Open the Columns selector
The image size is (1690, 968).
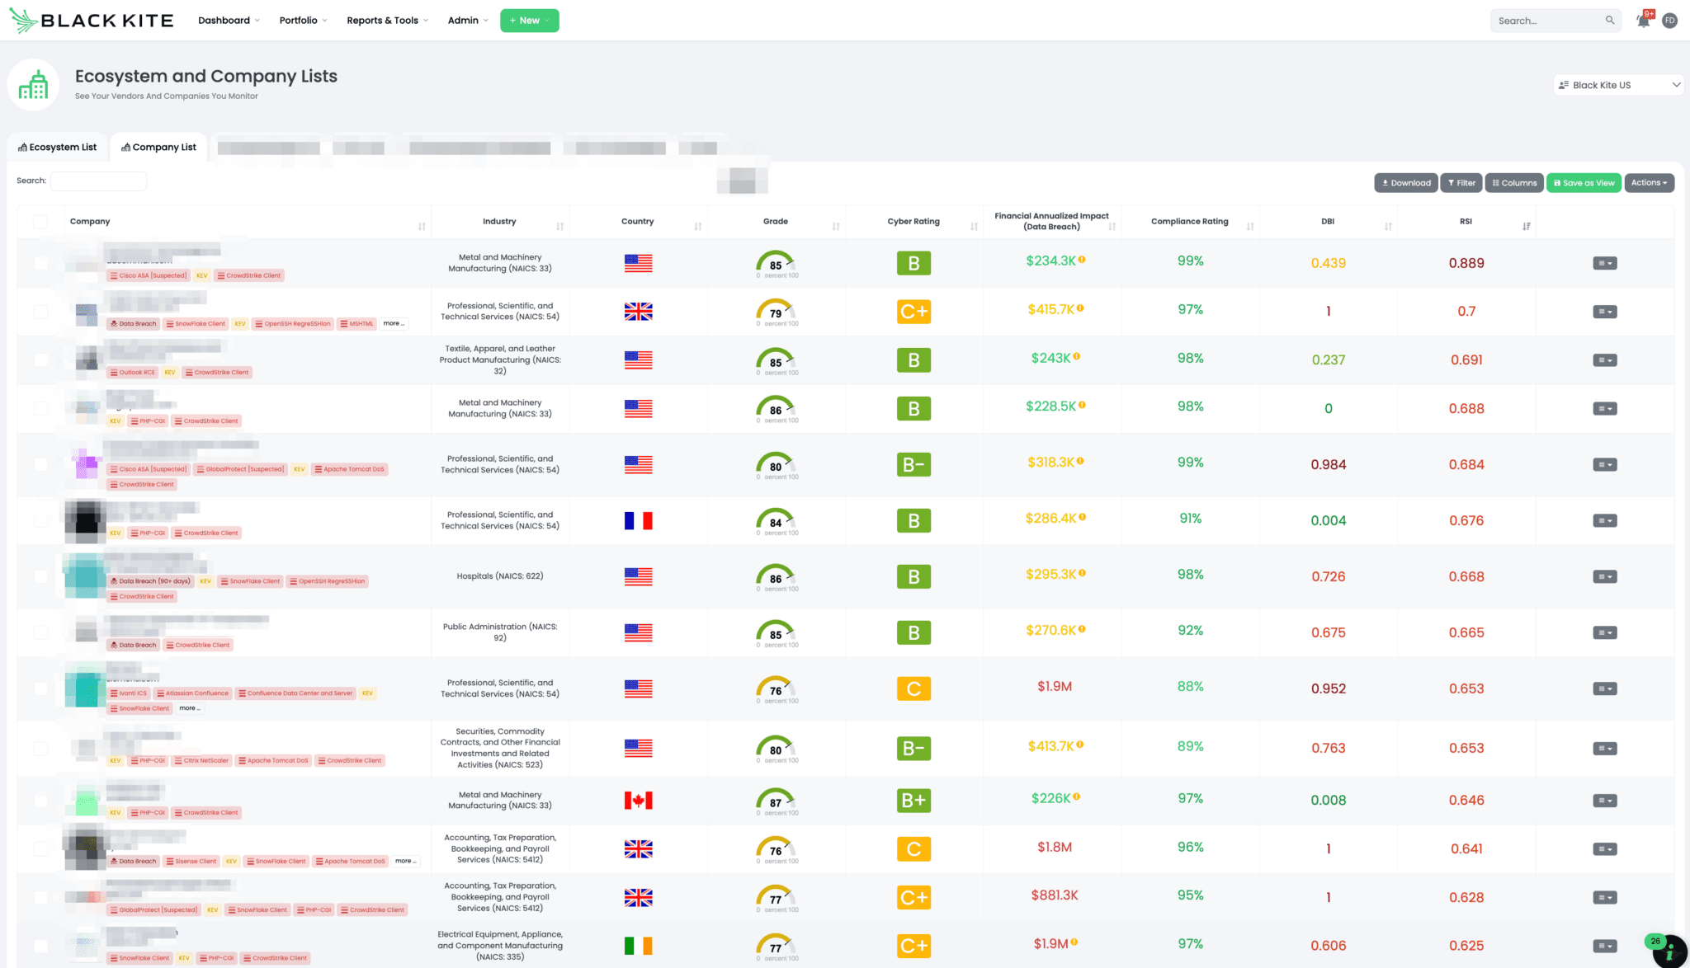point(1514,182)
